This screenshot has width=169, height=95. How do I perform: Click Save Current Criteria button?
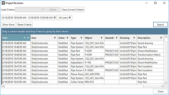coord(73,9)
